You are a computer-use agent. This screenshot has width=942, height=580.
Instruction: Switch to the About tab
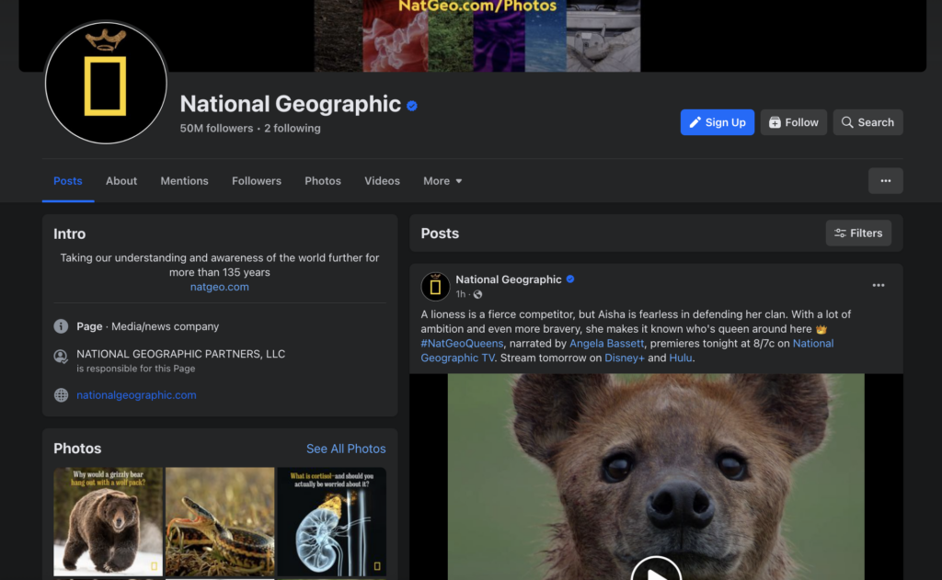pyautogui.click(x=121, y=181)
